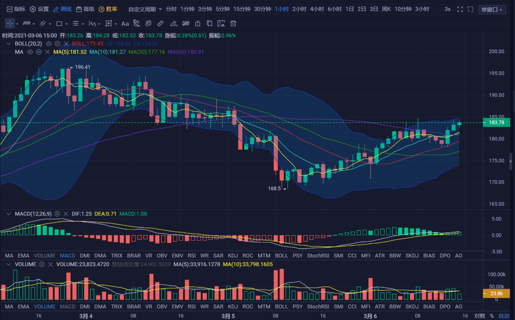Collapse the VOLUME indicator panel chevron
Viewport: 515px width, 320px height.
point(8,264)
